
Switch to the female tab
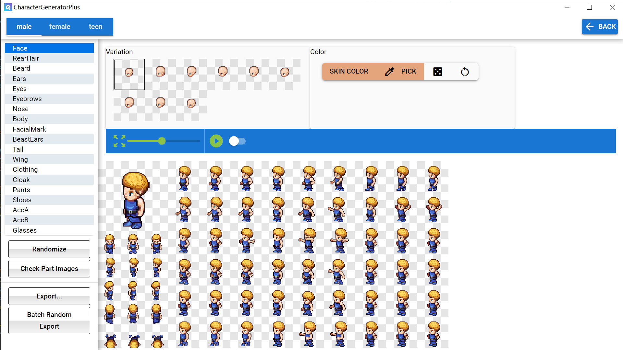click(60, 27)
